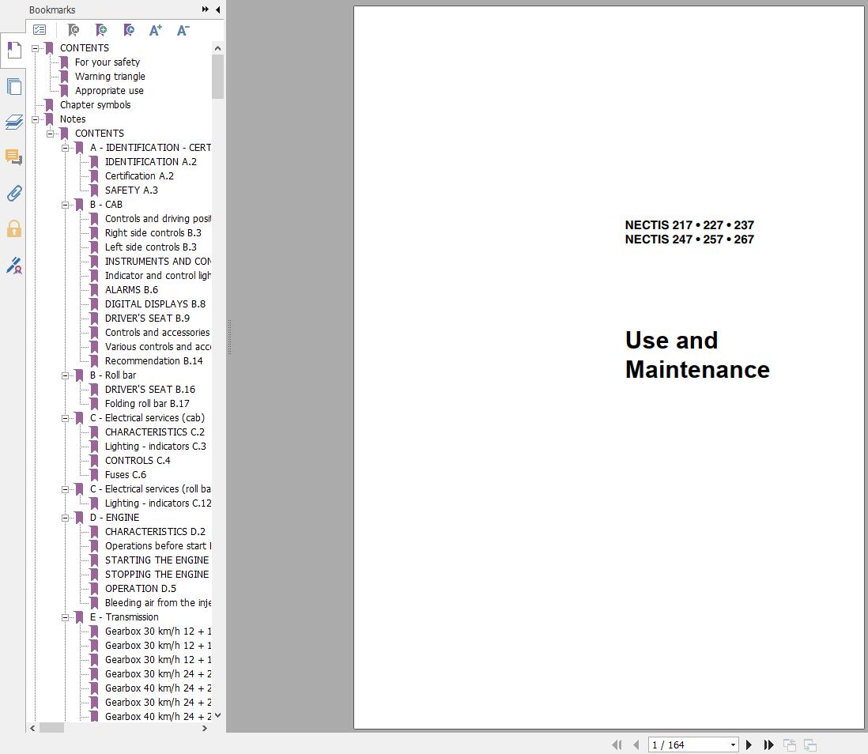Click the delete bookmark icon
The width and height of the screenshot is (868, 754).
click(x=73, y=30)
